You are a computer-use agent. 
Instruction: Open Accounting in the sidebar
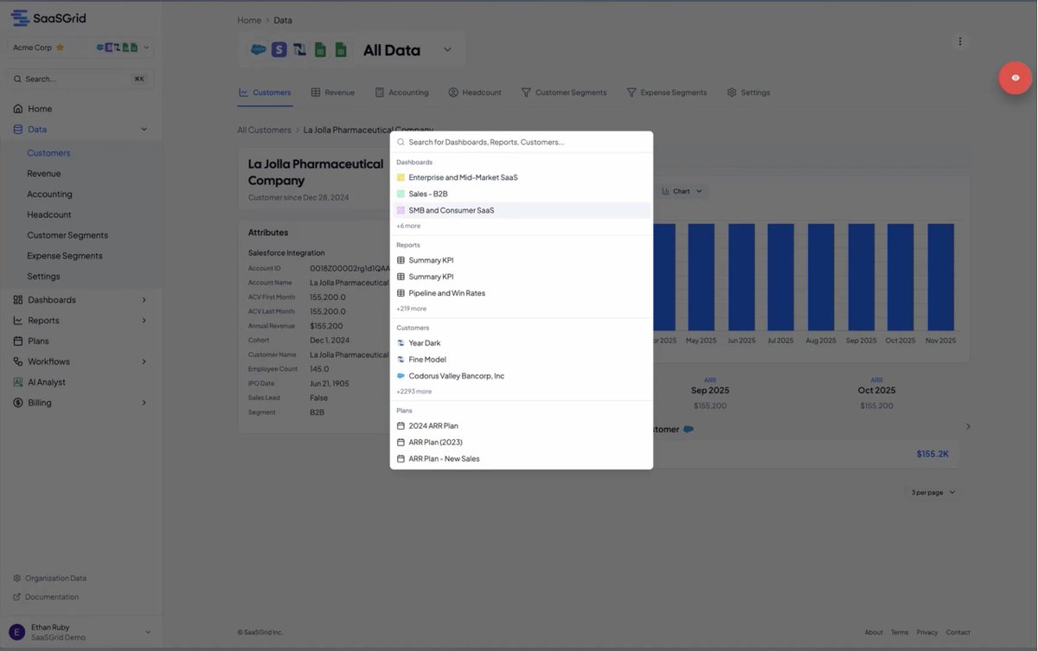pos(49,195)
